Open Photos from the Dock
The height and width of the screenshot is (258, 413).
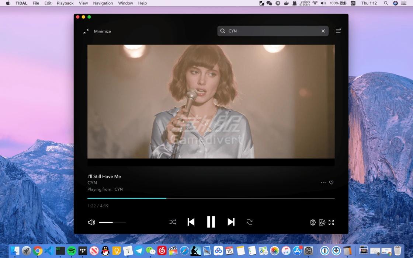point(274,251)
